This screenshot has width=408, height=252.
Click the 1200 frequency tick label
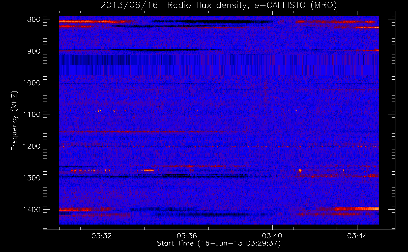(32, 146)
